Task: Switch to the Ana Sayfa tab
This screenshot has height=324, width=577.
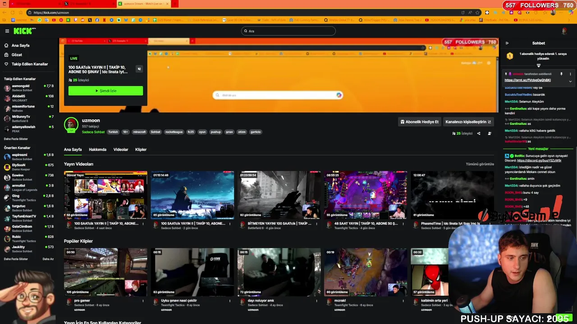Action: [73, 149]
